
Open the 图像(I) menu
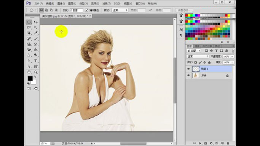coord(61,3)
